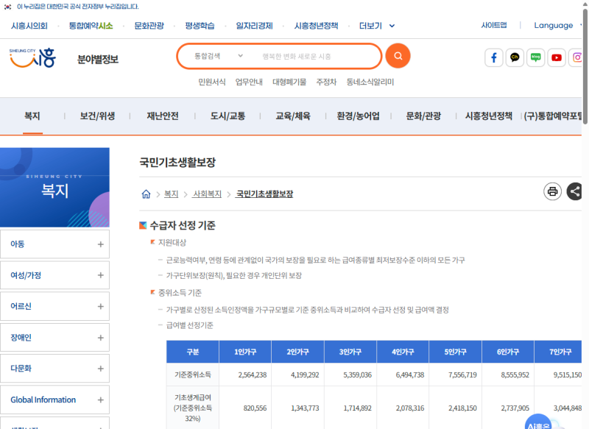
Task: Open the 시흥시의회 top link
Action: coord(29,26)
